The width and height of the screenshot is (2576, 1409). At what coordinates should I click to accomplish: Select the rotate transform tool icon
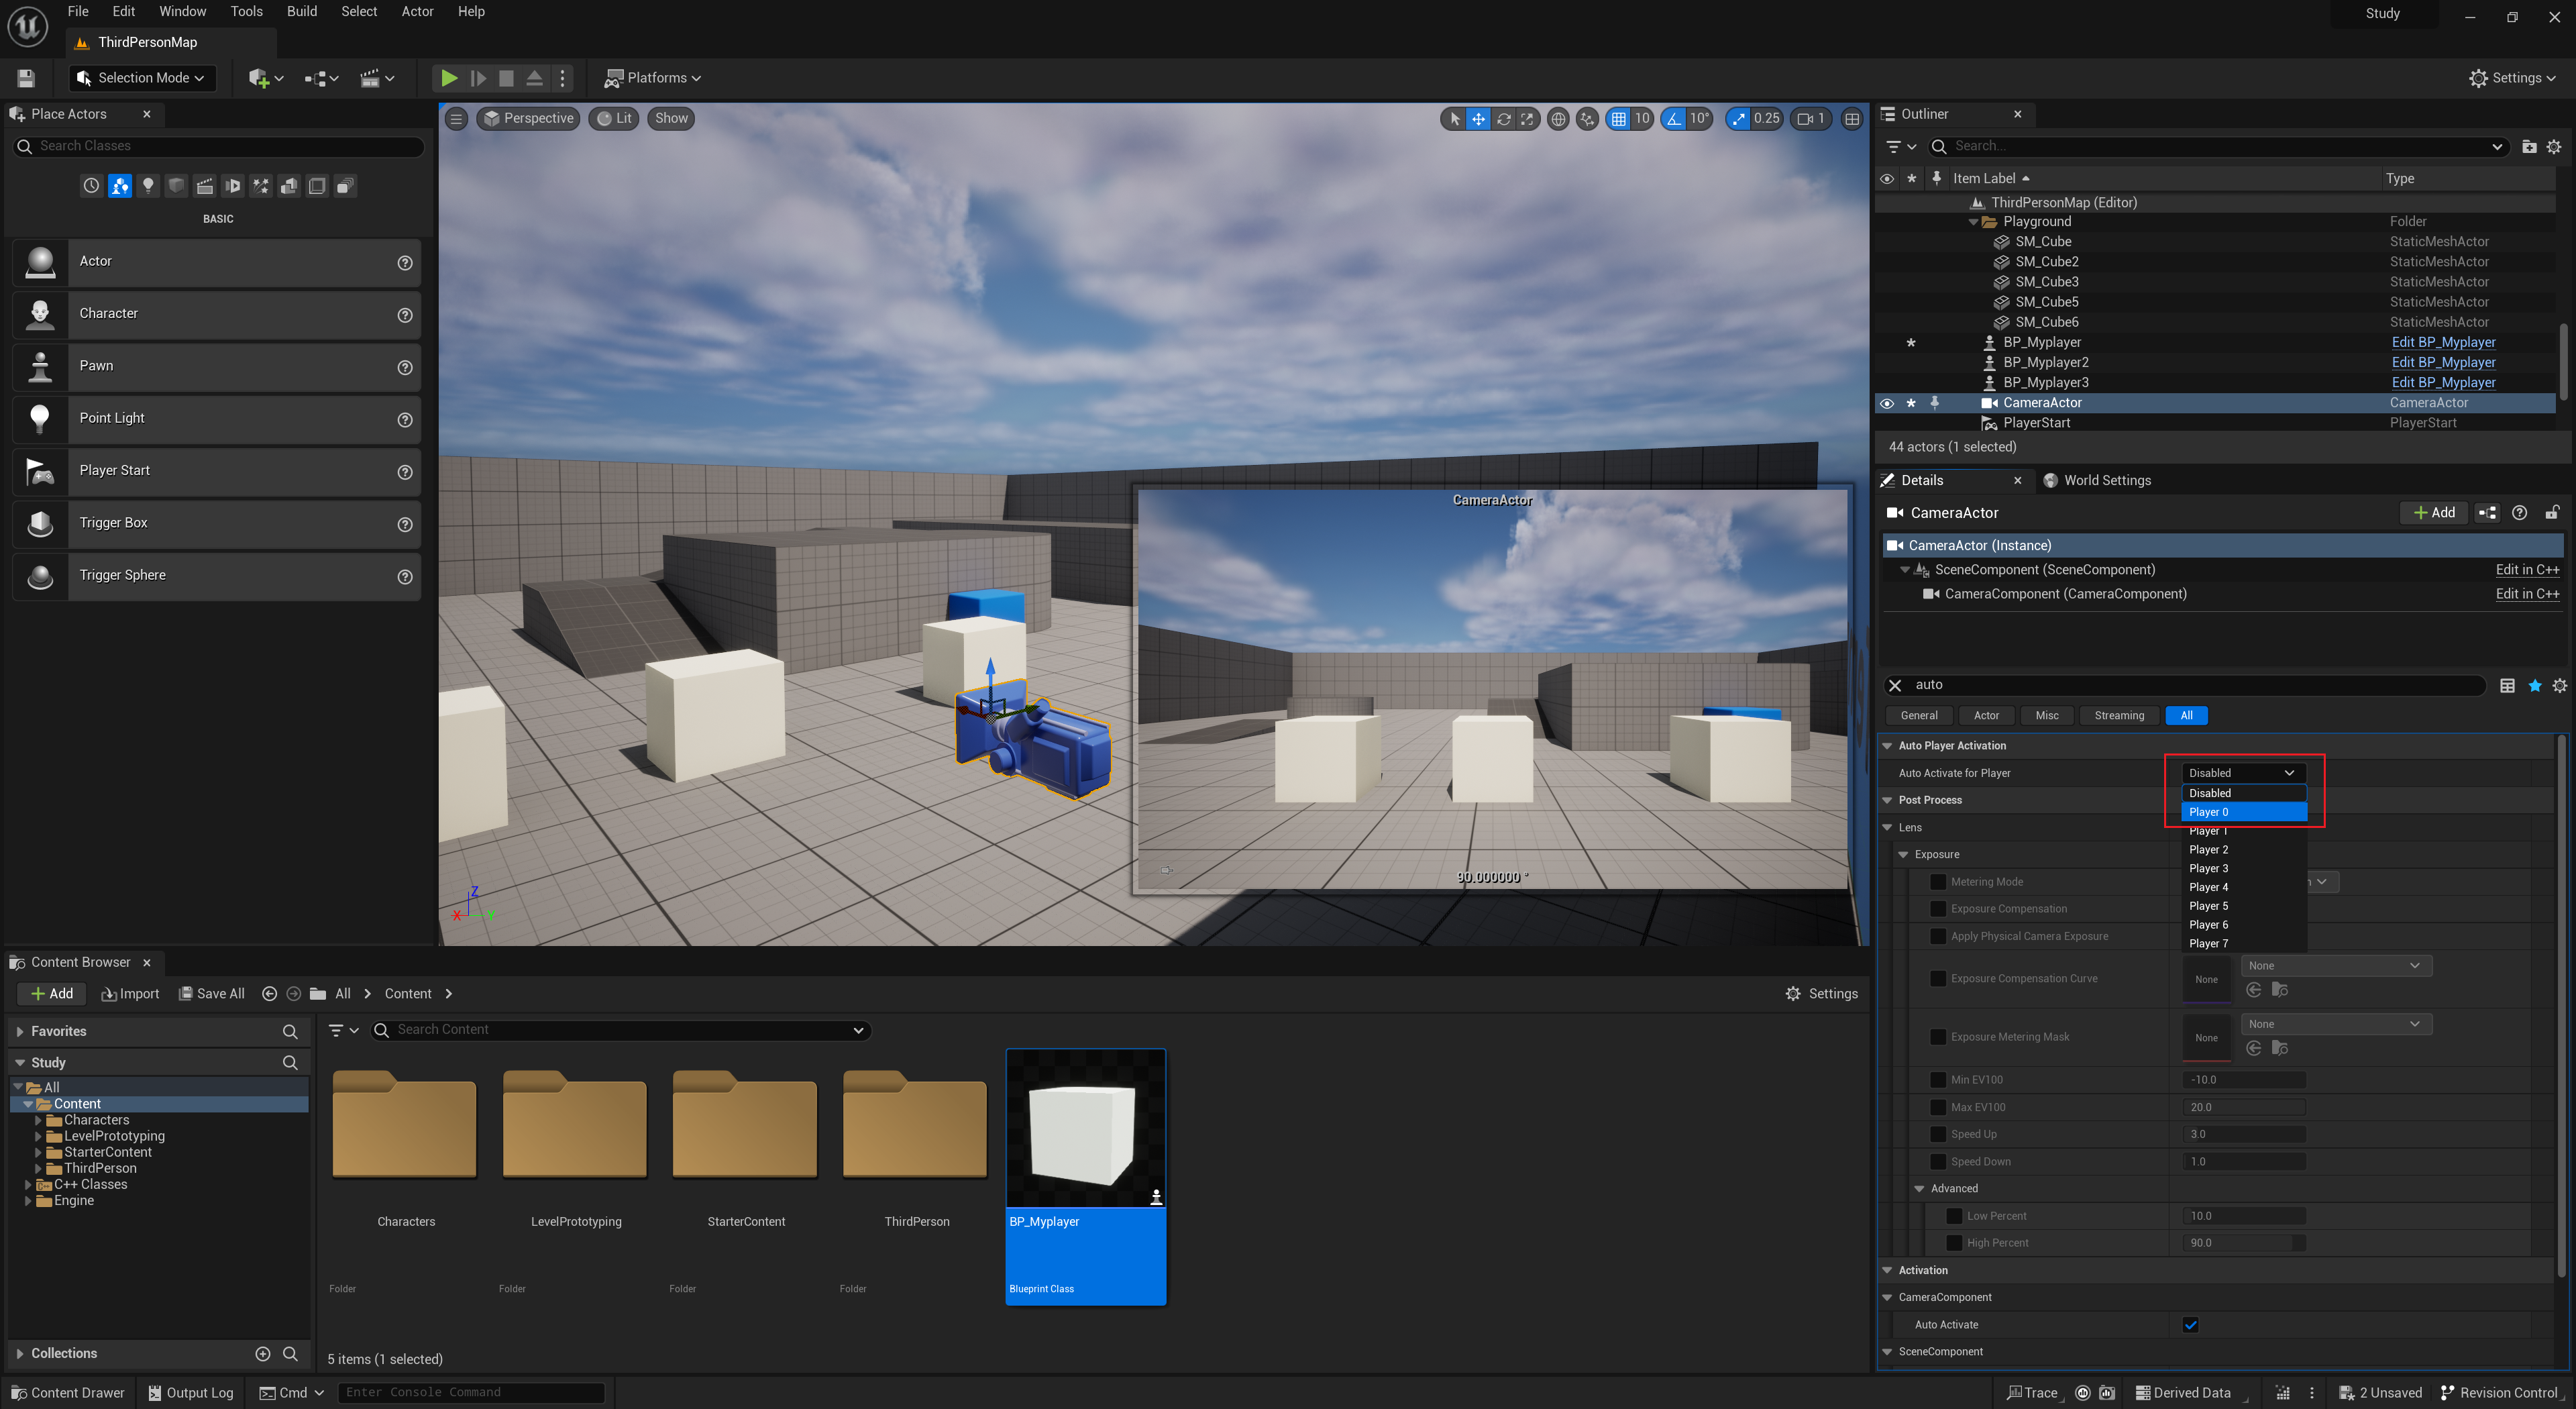[1503, 119]
